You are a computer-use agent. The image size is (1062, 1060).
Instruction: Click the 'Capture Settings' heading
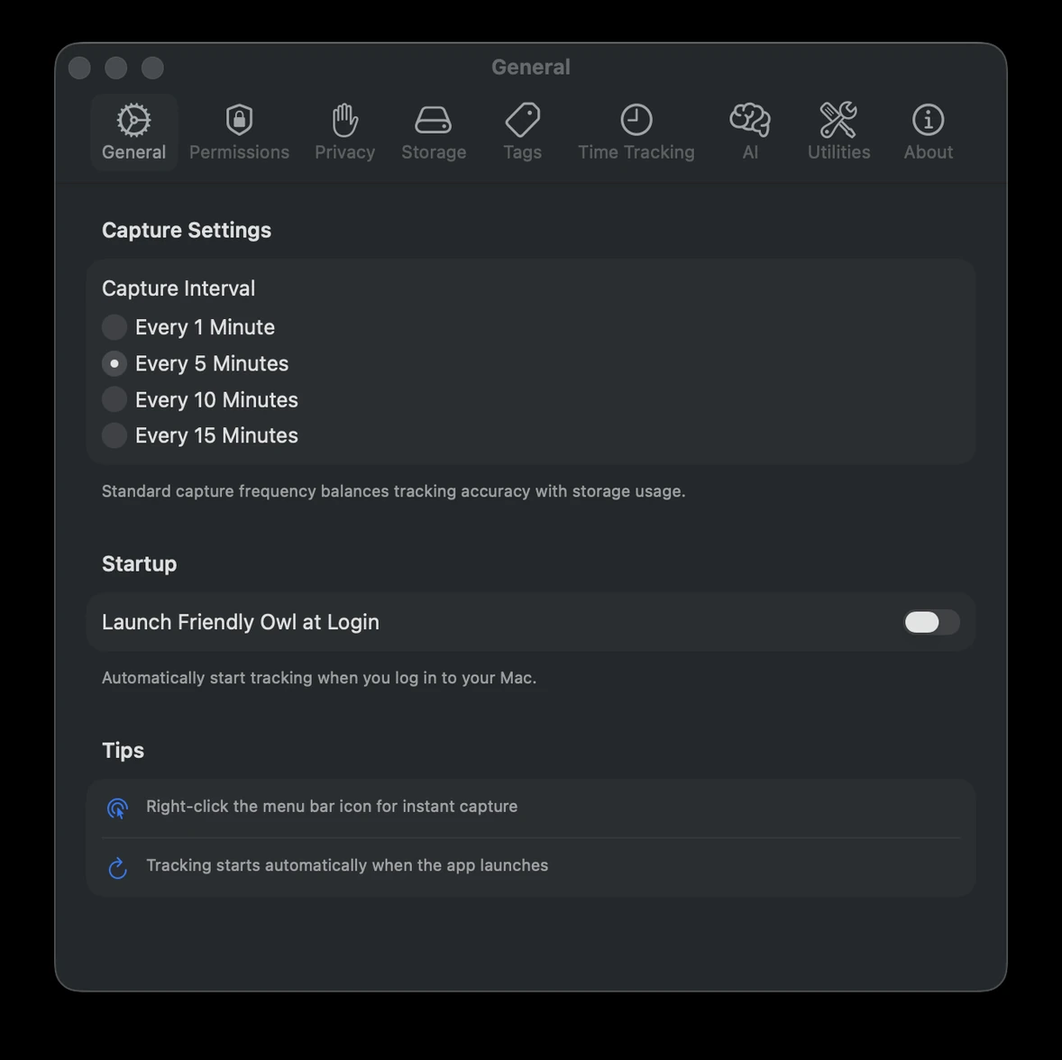click(187, 230)
